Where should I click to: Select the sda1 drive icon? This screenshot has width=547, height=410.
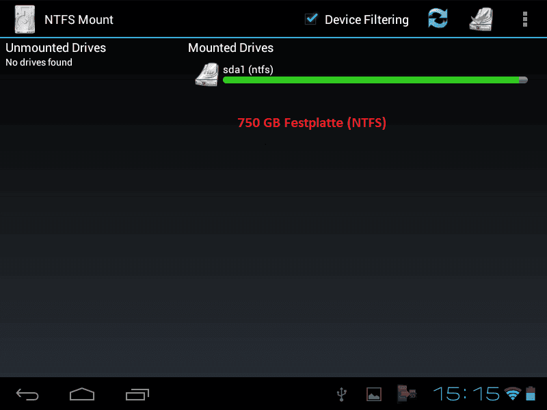[207, 74]
